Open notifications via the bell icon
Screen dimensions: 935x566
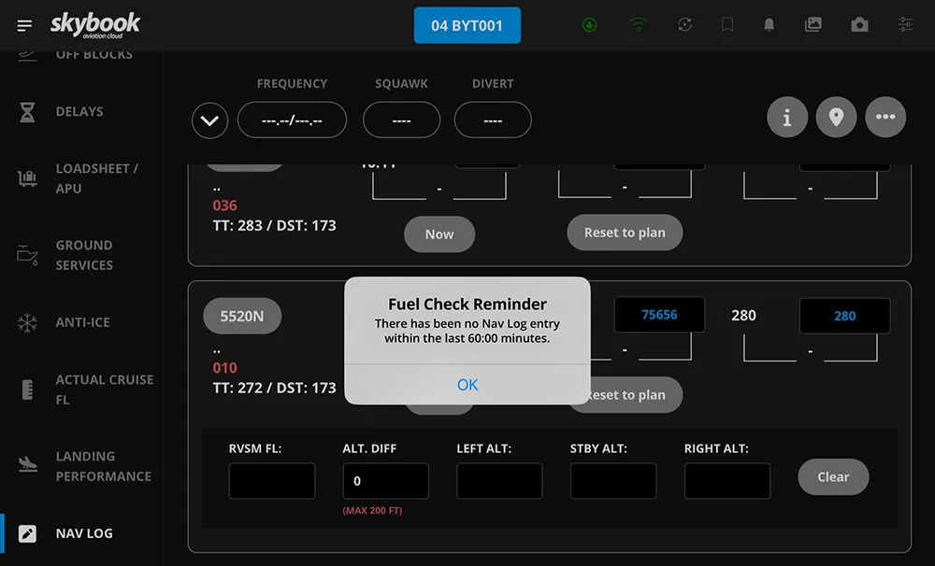(770, 25)
